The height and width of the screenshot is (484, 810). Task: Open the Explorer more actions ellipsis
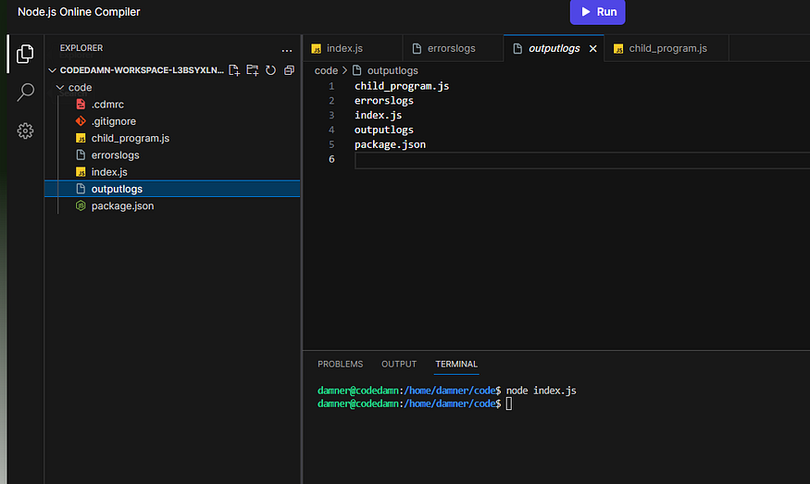[x=287, y=51]
